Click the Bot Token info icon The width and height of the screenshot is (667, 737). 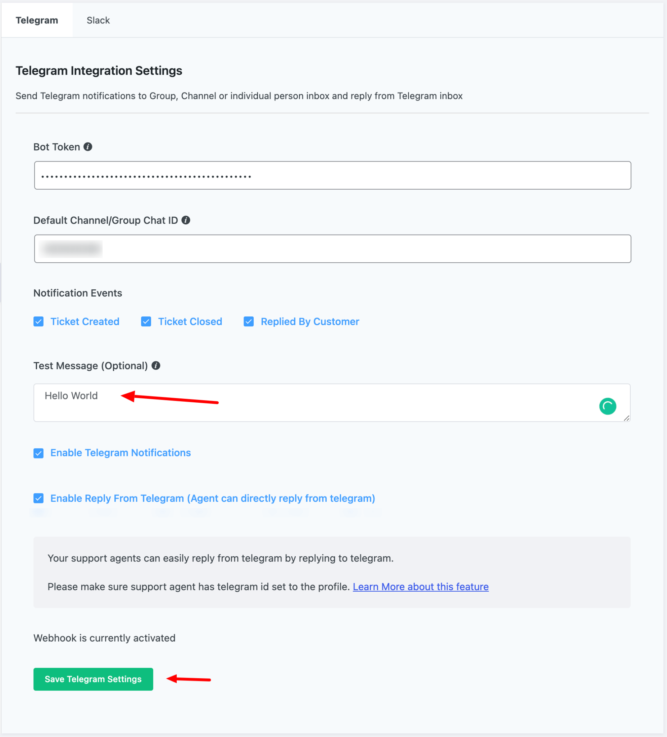(x=88, y=146)
